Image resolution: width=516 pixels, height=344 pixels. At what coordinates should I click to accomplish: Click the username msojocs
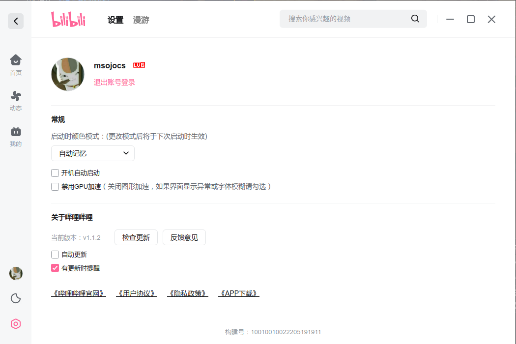coord(110,65)
